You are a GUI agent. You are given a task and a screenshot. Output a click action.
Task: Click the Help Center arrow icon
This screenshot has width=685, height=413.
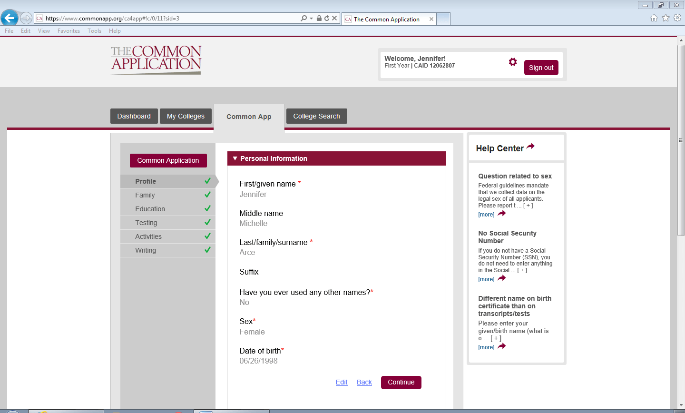click(530, 147)
